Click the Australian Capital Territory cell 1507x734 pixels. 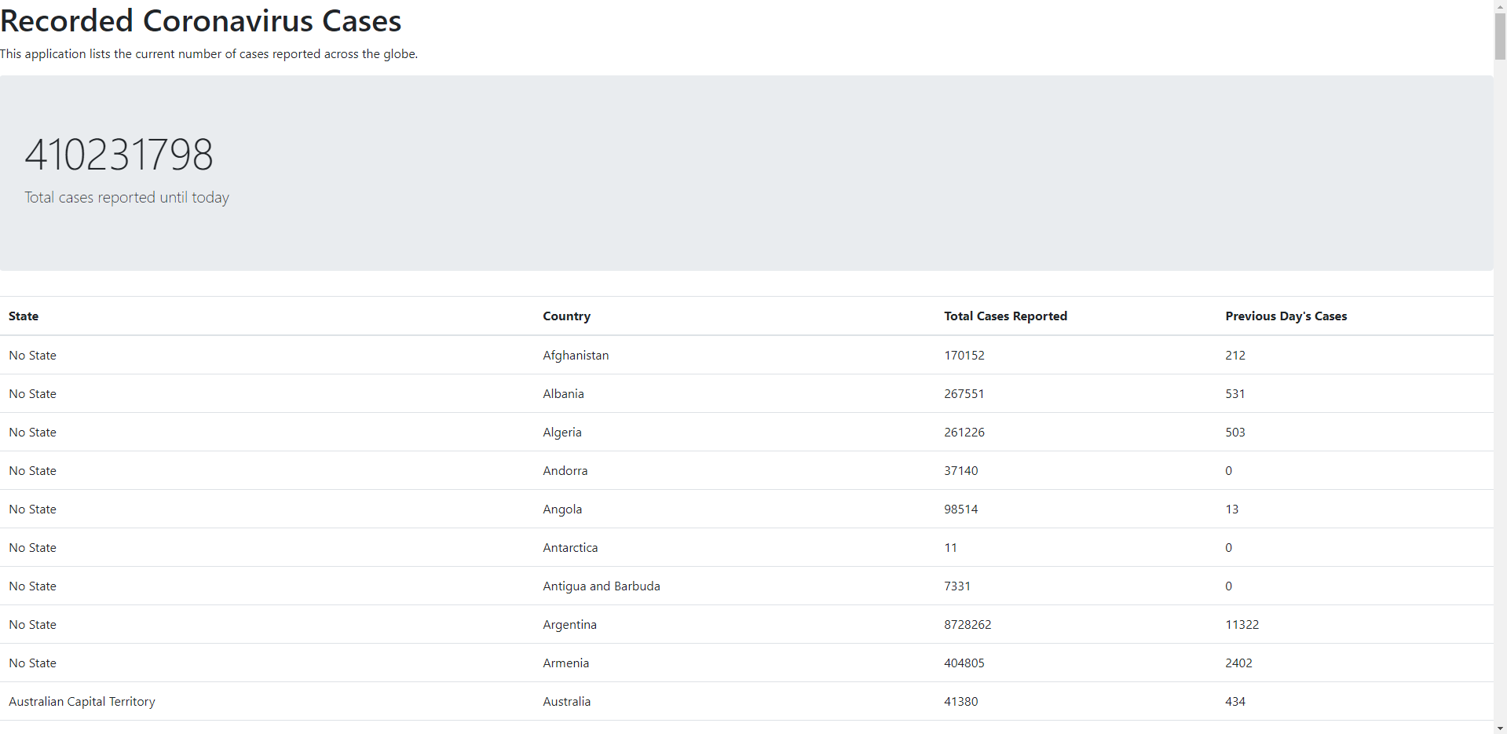pyautogui.click(x=82, y=701)
